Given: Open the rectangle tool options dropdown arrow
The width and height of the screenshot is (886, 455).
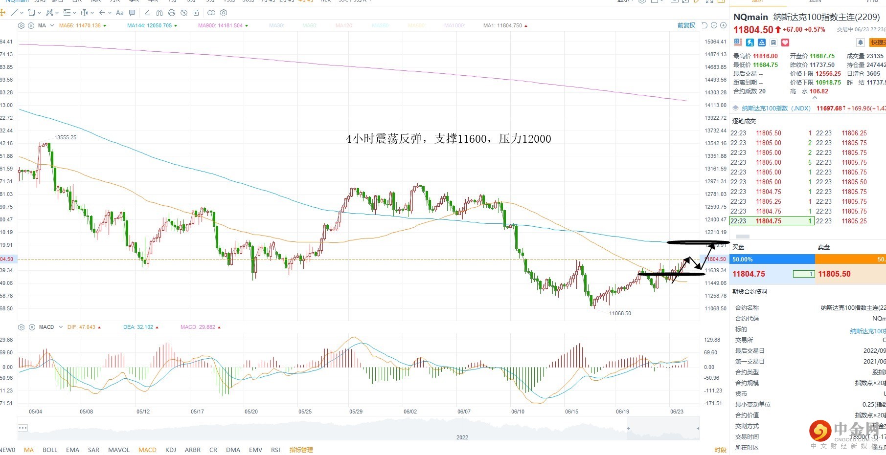Looking at the screenshot, I should [x=40, y=13].
